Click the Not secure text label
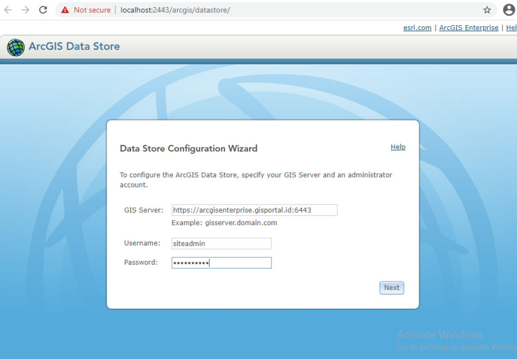This screenshot has width=517, height=359. 92,10
